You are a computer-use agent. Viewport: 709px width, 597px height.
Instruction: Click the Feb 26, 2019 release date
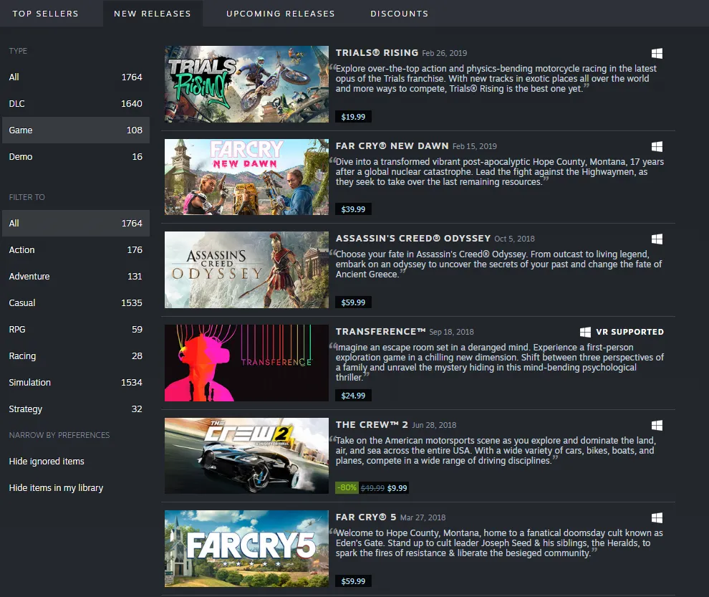coord(445,54)
